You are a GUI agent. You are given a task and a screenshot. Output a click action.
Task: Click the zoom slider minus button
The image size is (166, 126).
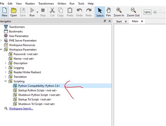coord(155,12)
